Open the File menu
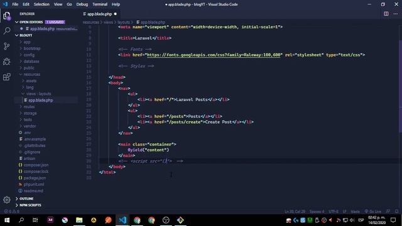402x226 pixels. 15,4
